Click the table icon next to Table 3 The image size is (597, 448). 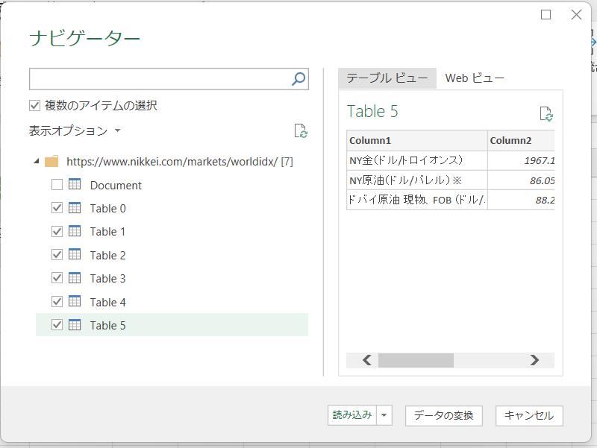tap(75, 278)
